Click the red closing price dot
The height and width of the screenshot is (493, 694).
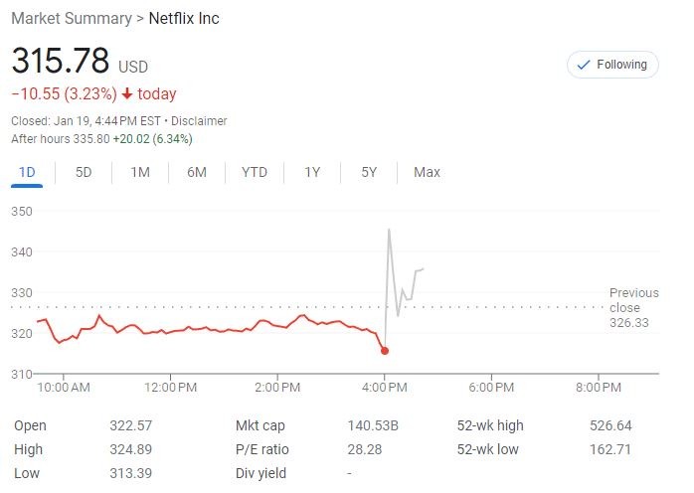tap(385, 351)
